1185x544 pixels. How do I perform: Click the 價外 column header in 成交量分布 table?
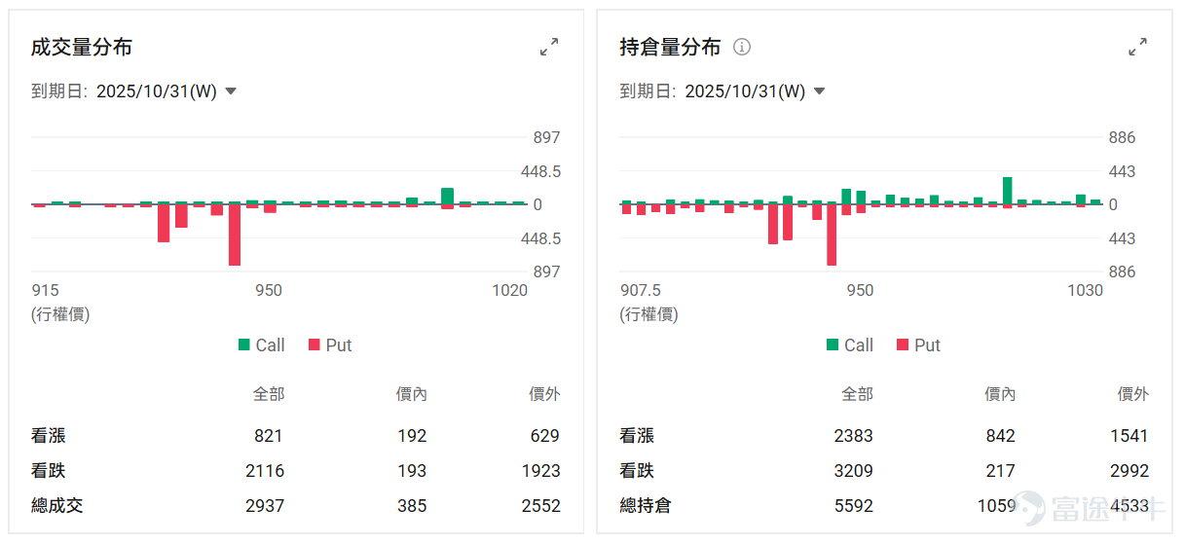544,394
